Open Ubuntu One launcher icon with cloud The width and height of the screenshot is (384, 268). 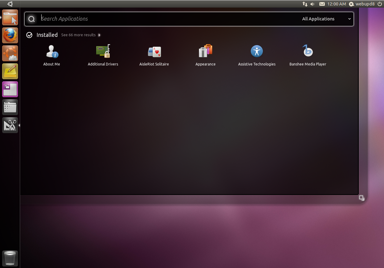pyautogui.click(x=10, y=53)
